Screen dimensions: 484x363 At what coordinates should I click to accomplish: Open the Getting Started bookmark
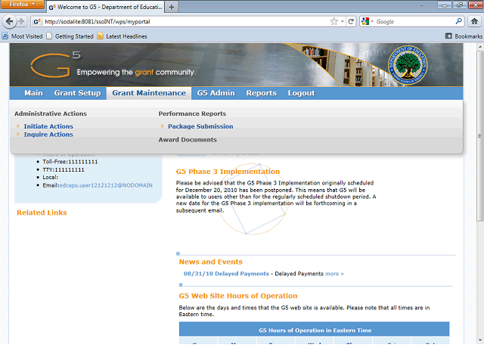[x=70, y=36]
